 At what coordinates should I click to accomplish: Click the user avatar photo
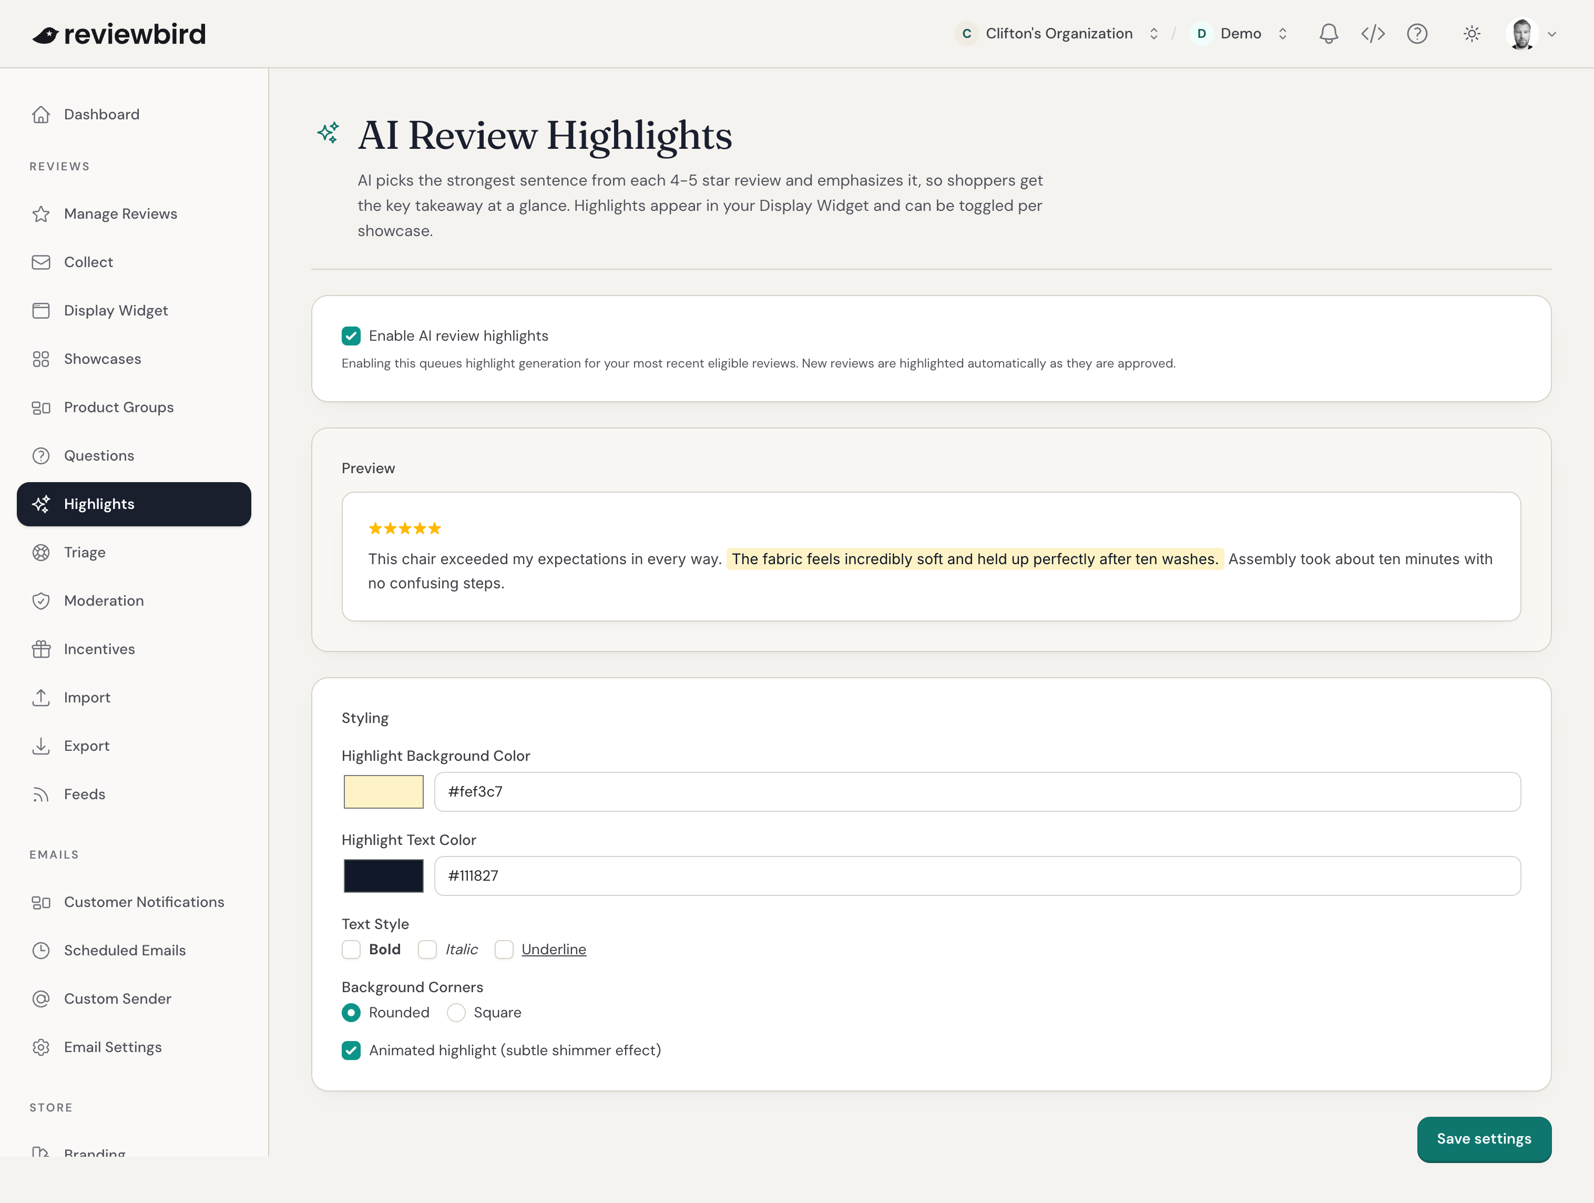[1521, 34]
